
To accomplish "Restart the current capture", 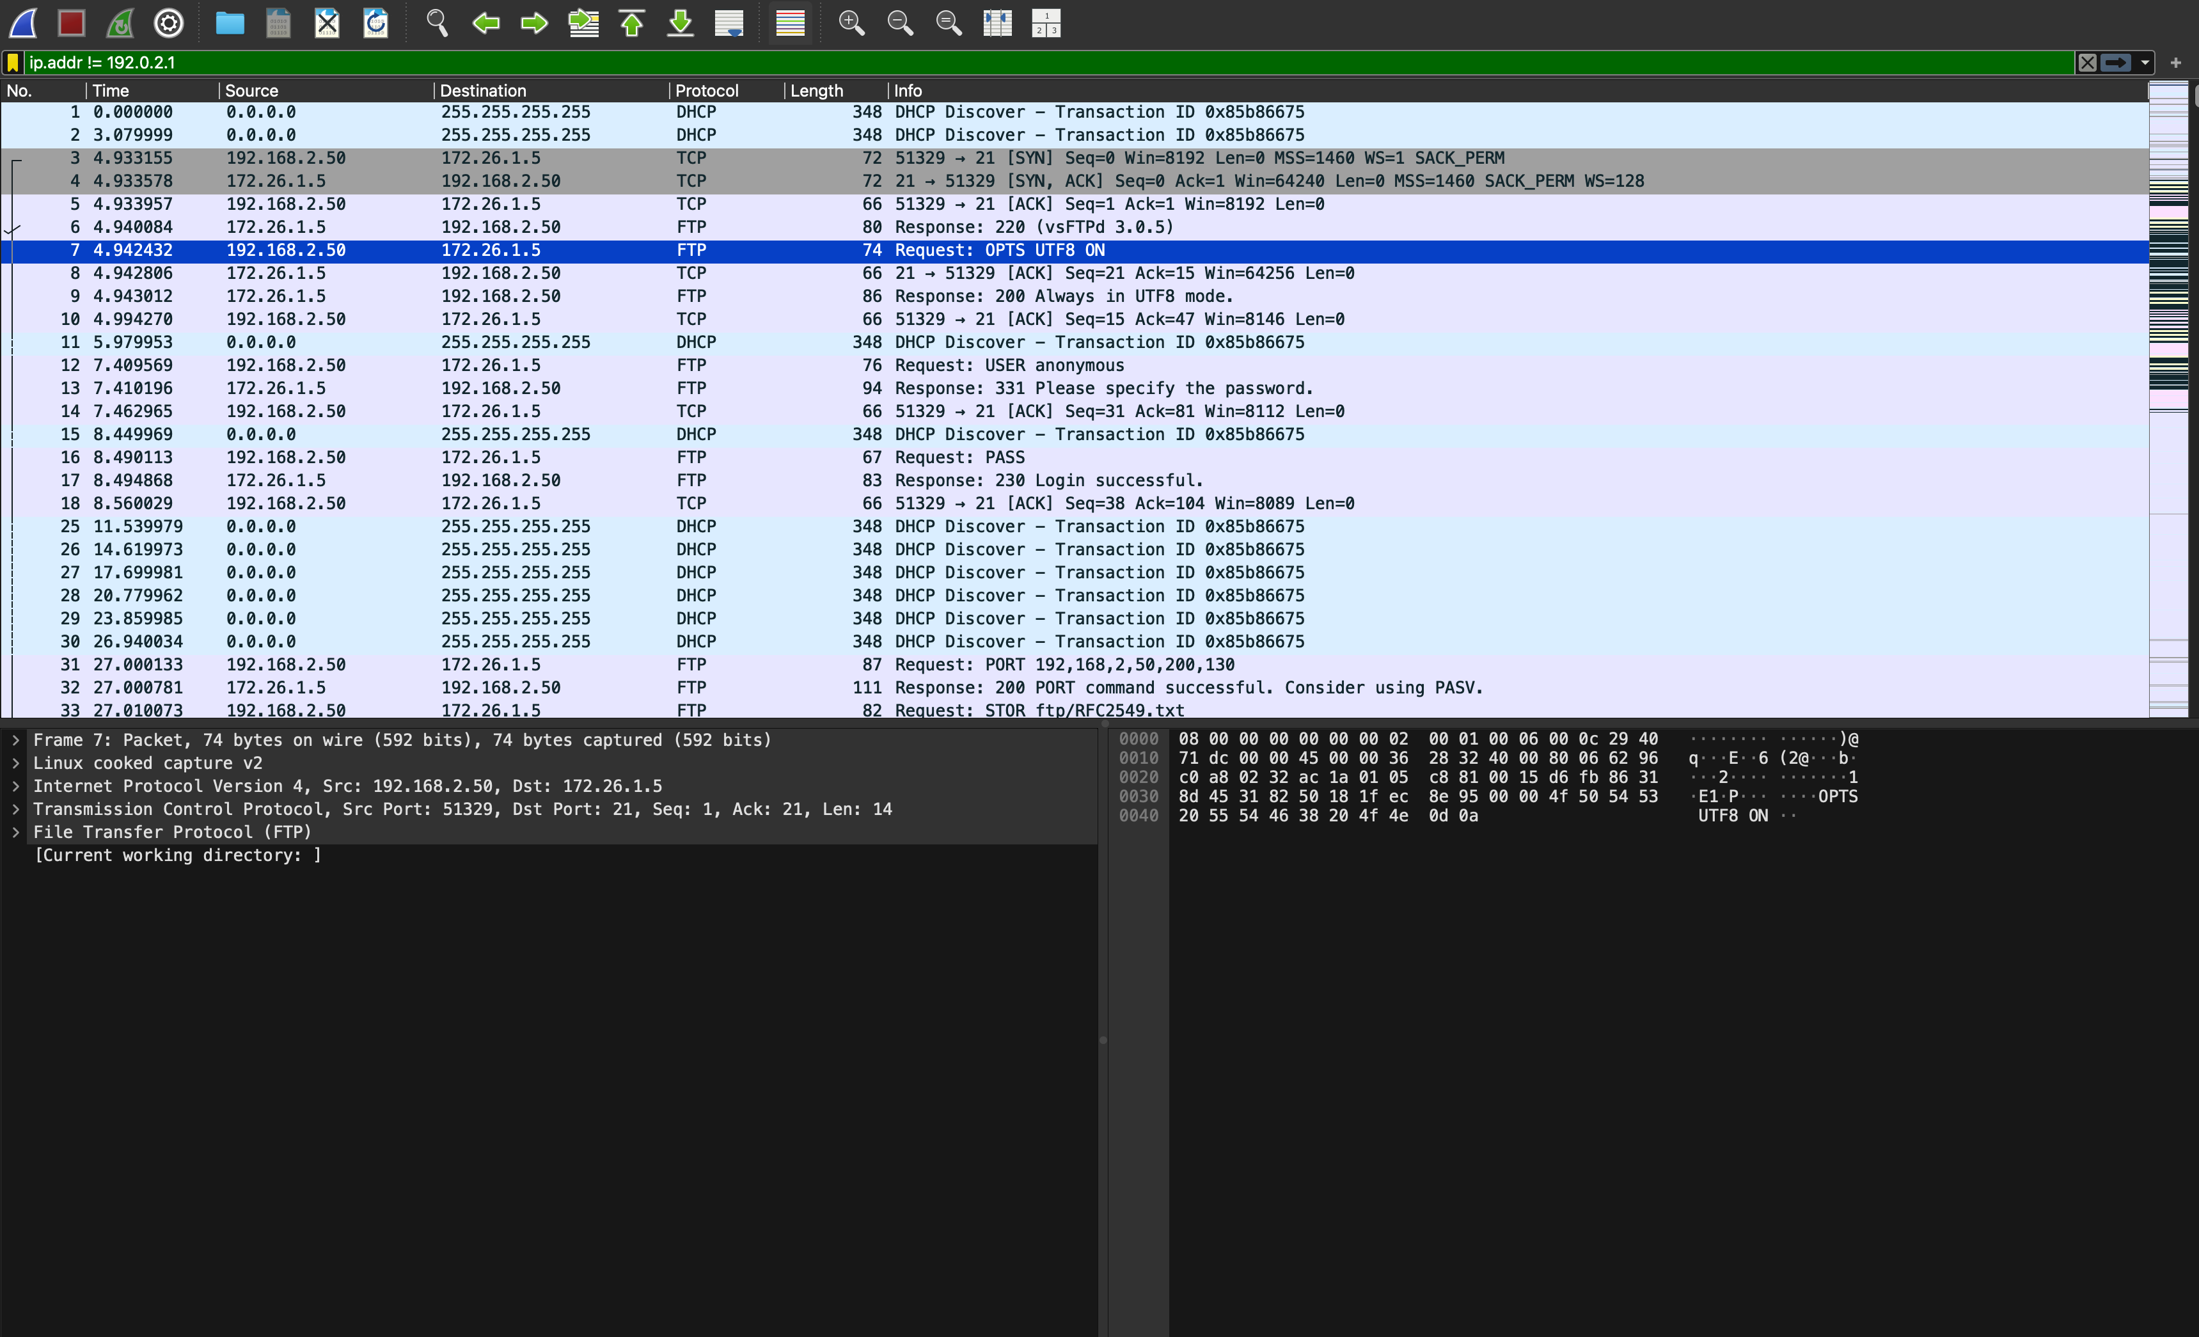I will click(120, 23).
